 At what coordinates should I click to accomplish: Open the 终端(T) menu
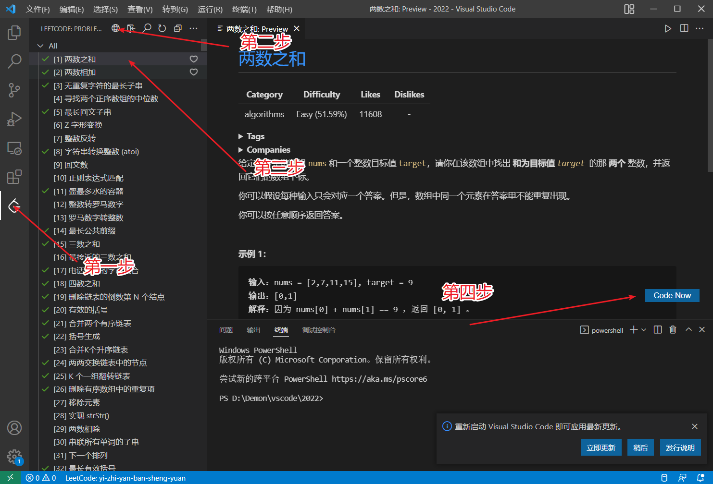click(244, 9)
